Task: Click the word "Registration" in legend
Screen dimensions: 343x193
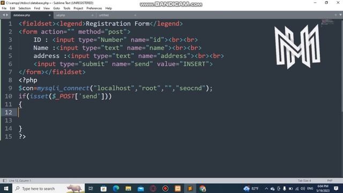Action: [108, 24]
